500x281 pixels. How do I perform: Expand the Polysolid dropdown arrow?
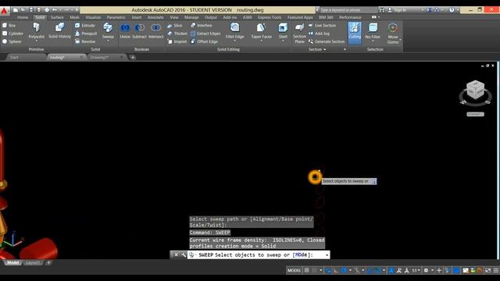pyautogui.click(x=37, y=41)
